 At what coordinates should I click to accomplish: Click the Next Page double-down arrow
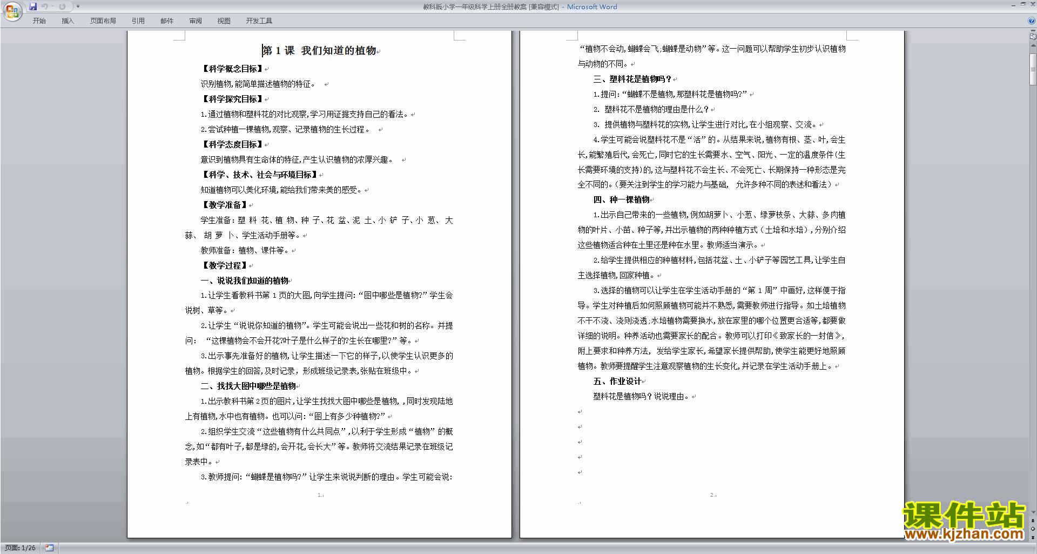(1033, 537)
